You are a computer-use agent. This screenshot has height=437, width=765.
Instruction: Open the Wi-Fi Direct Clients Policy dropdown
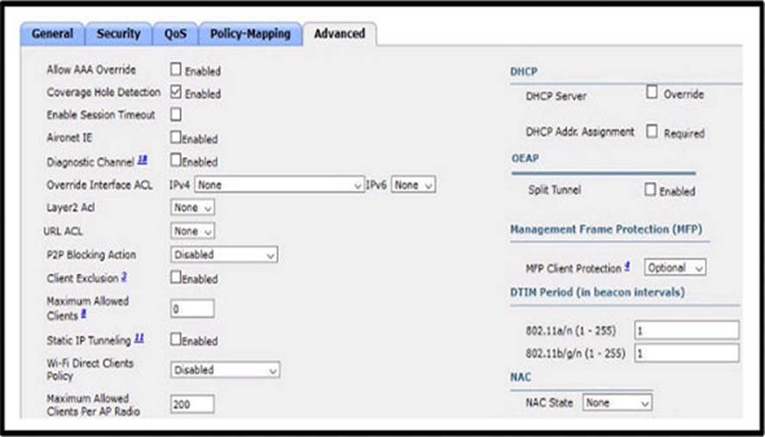pyautogui.click(x=225, y=370)
